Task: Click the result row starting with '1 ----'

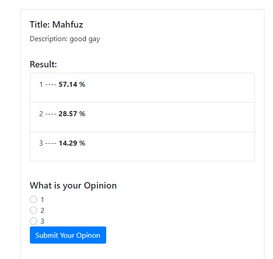Action: click(x=142, y=88)
